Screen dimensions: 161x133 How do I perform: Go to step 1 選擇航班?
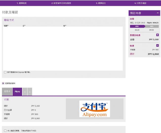(x=22, y=3)
